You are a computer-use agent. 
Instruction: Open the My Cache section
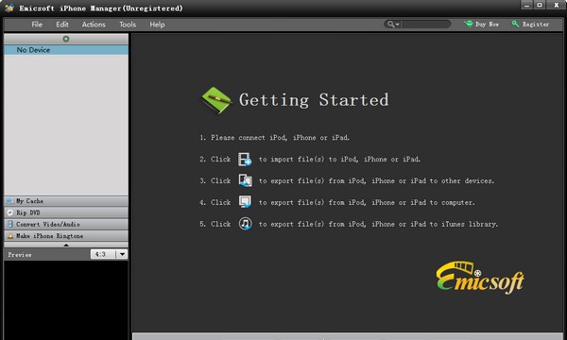pyautogui.click(x=66, y=201)
